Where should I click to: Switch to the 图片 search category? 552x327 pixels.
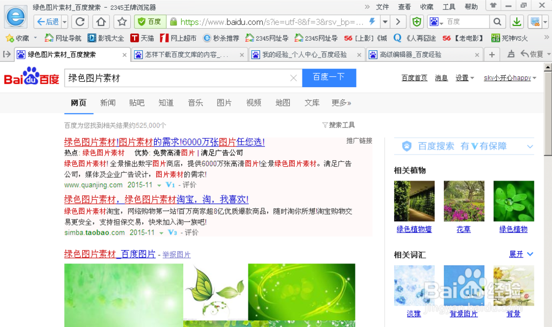(x=224, y=103)
